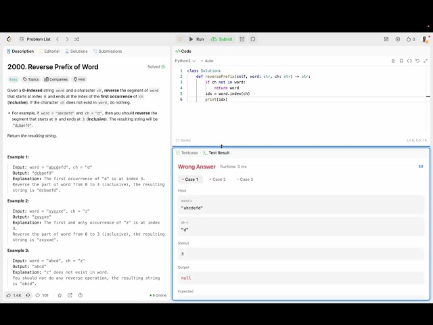Run the code

pos(197,39)
